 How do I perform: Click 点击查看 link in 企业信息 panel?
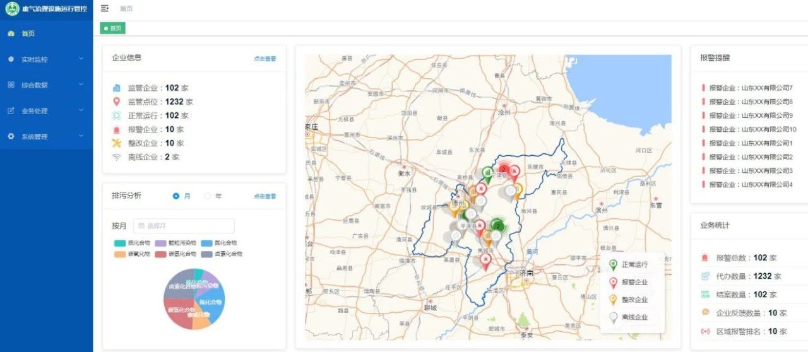[264, 59]
